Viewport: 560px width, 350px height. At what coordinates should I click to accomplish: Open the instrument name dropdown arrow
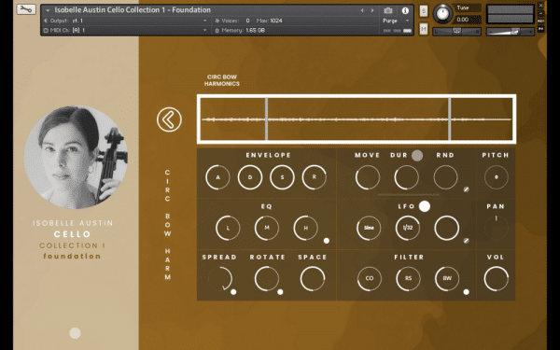(x=48, y=10)
